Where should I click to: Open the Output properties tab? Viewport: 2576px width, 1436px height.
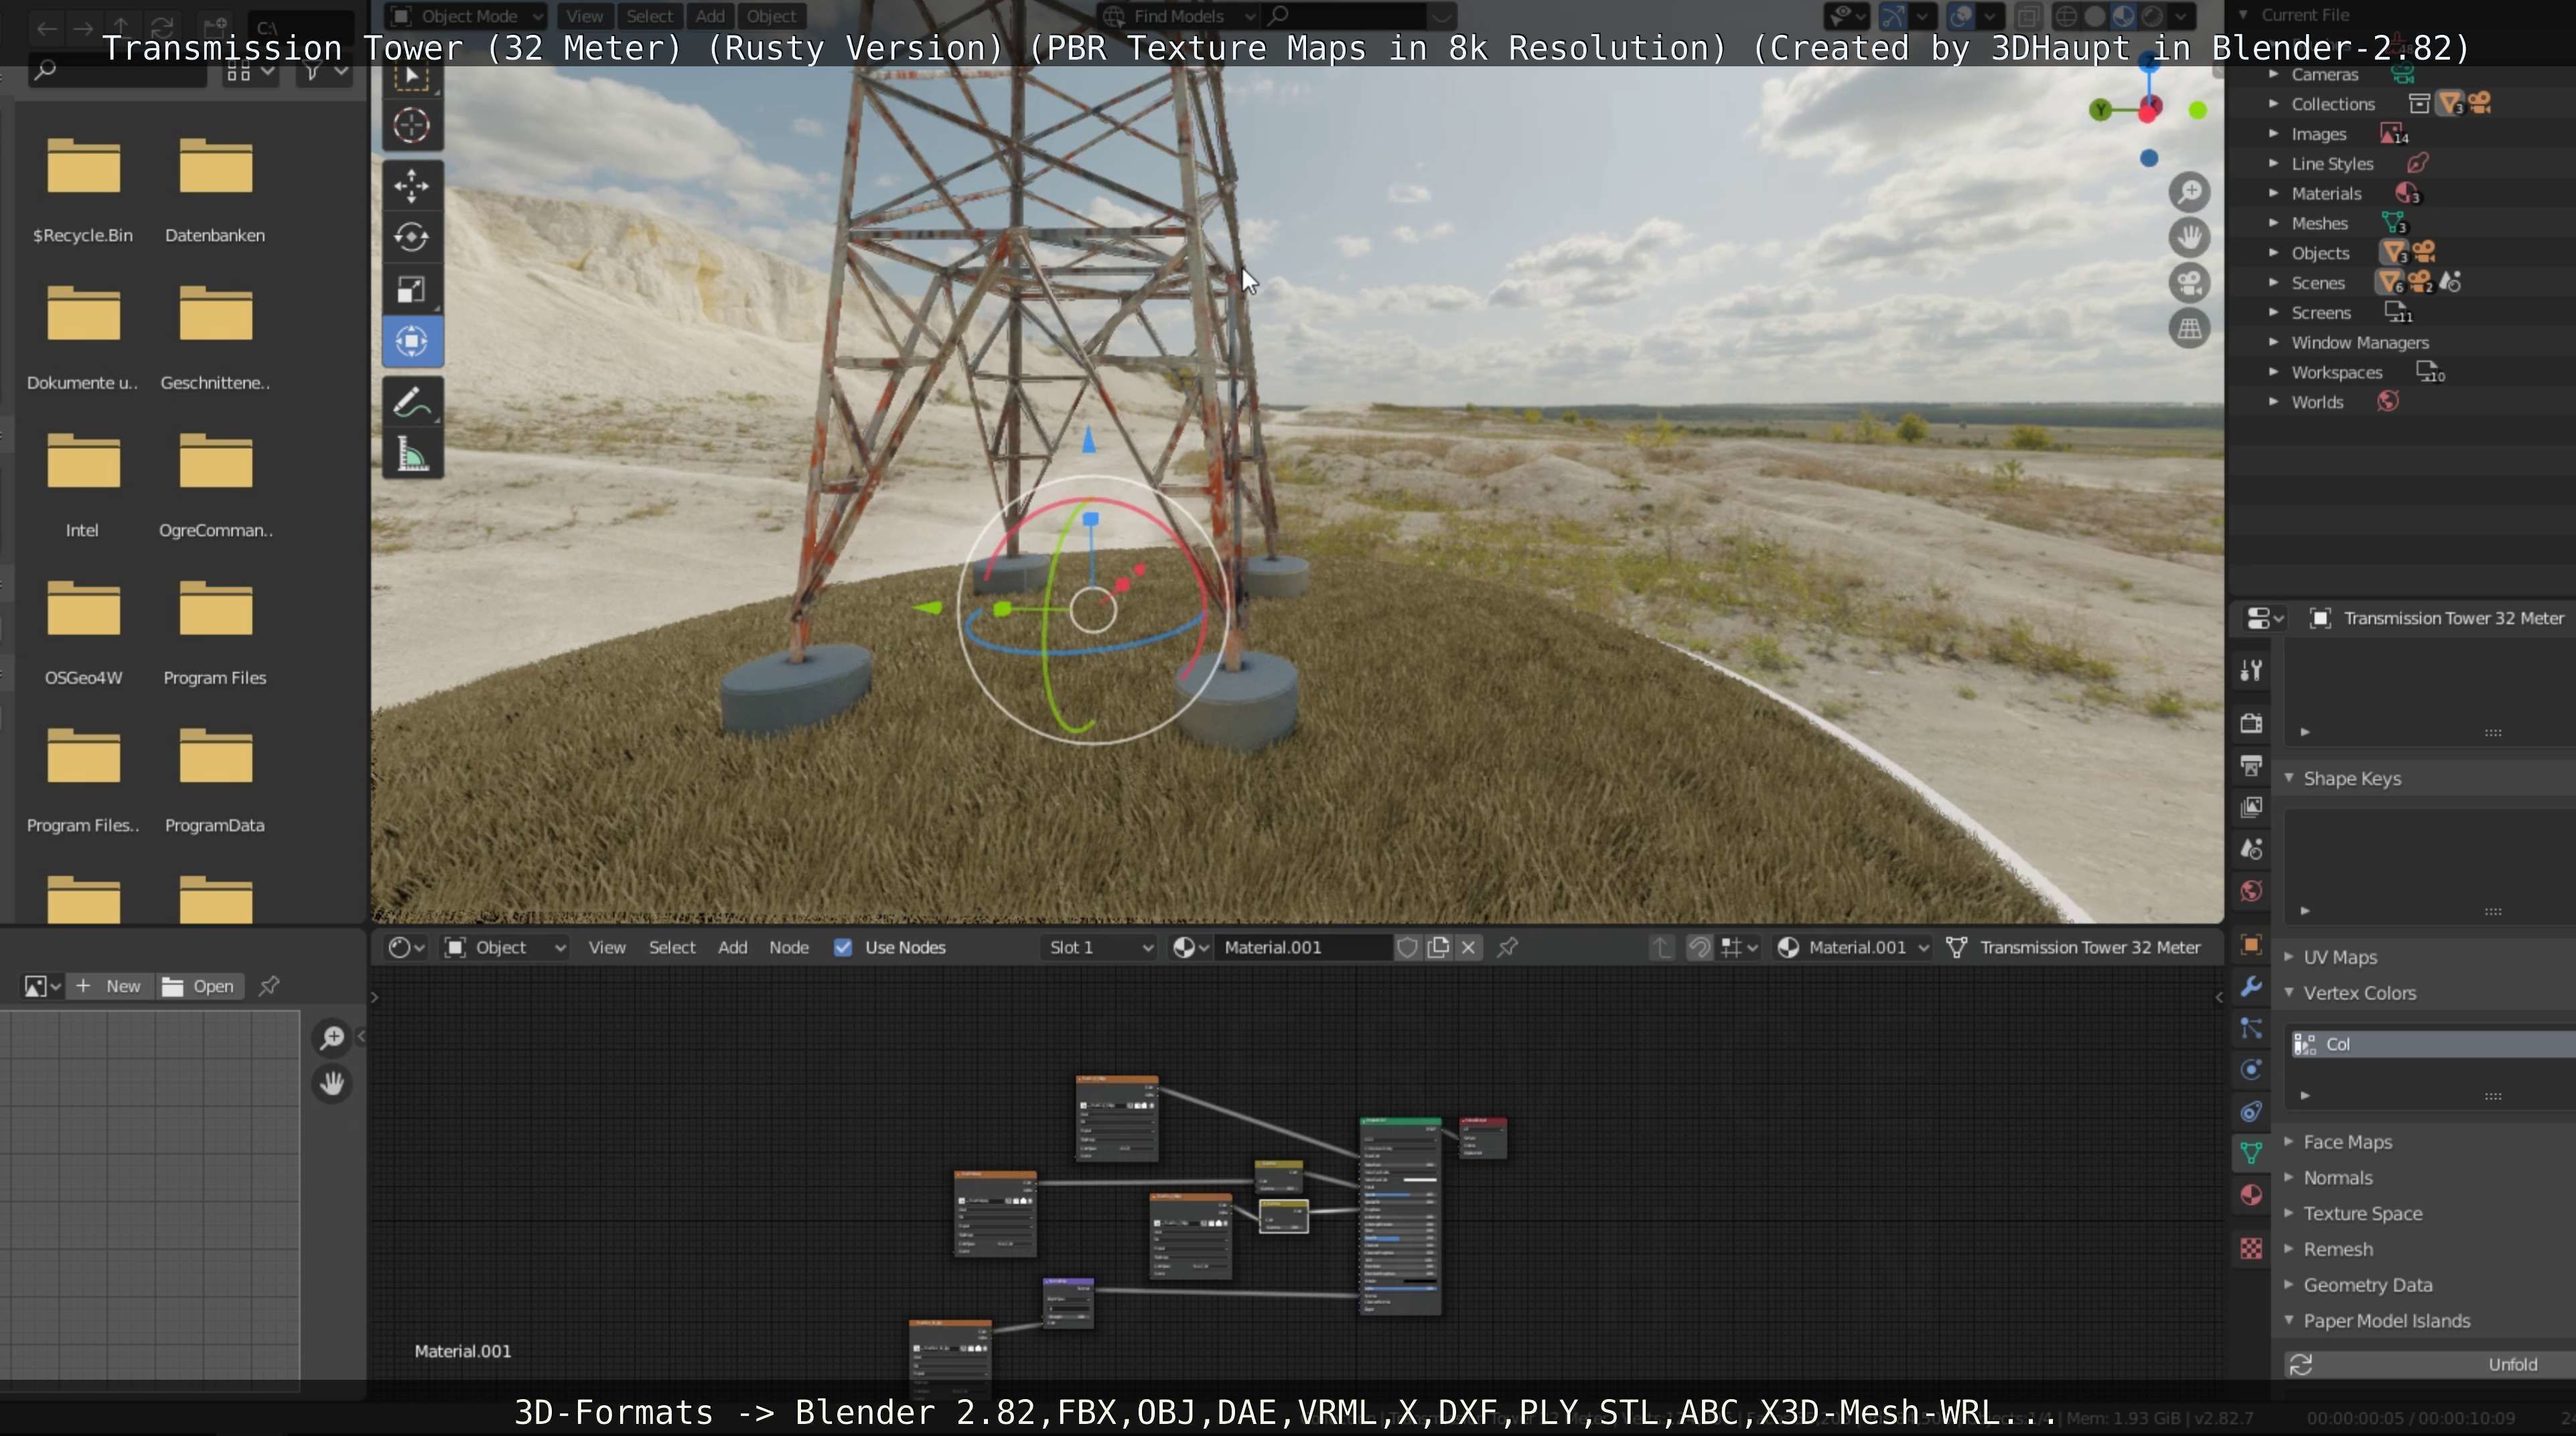tap(2251, 765)
